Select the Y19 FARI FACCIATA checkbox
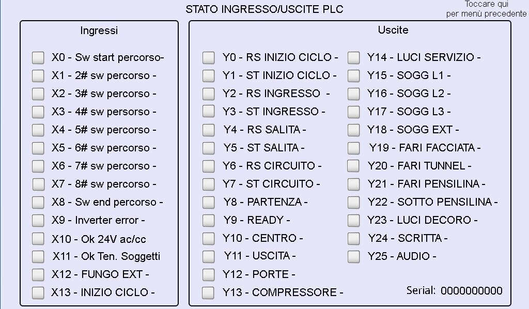Image resolution: width=529 pixels, height=309 pixels. click(x=354, y=148)
